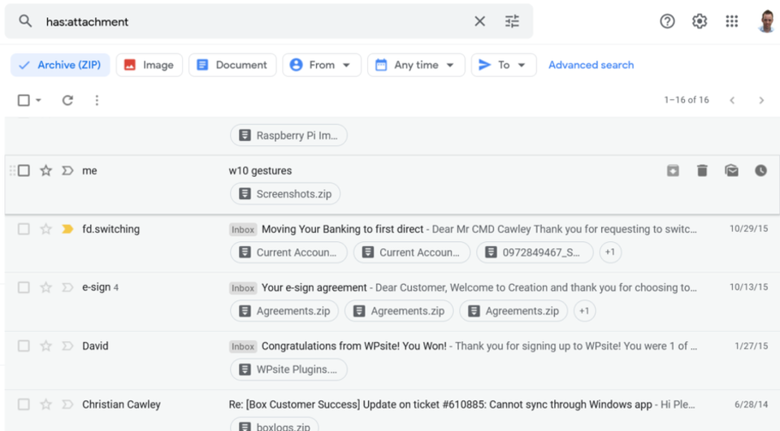Open search filter options icon
Viewport: 780px width, 431px height.
click(512, 21)
